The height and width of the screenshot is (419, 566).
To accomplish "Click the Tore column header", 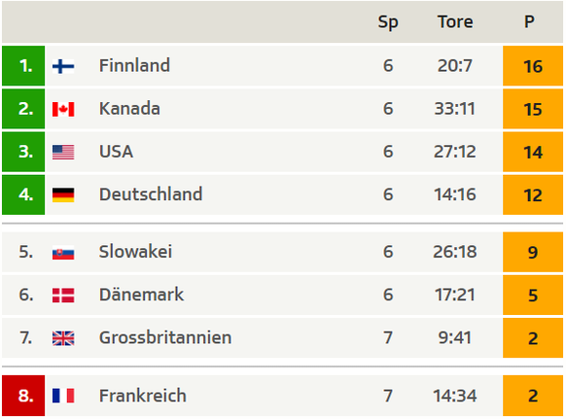I will click(x=455, y=22).
